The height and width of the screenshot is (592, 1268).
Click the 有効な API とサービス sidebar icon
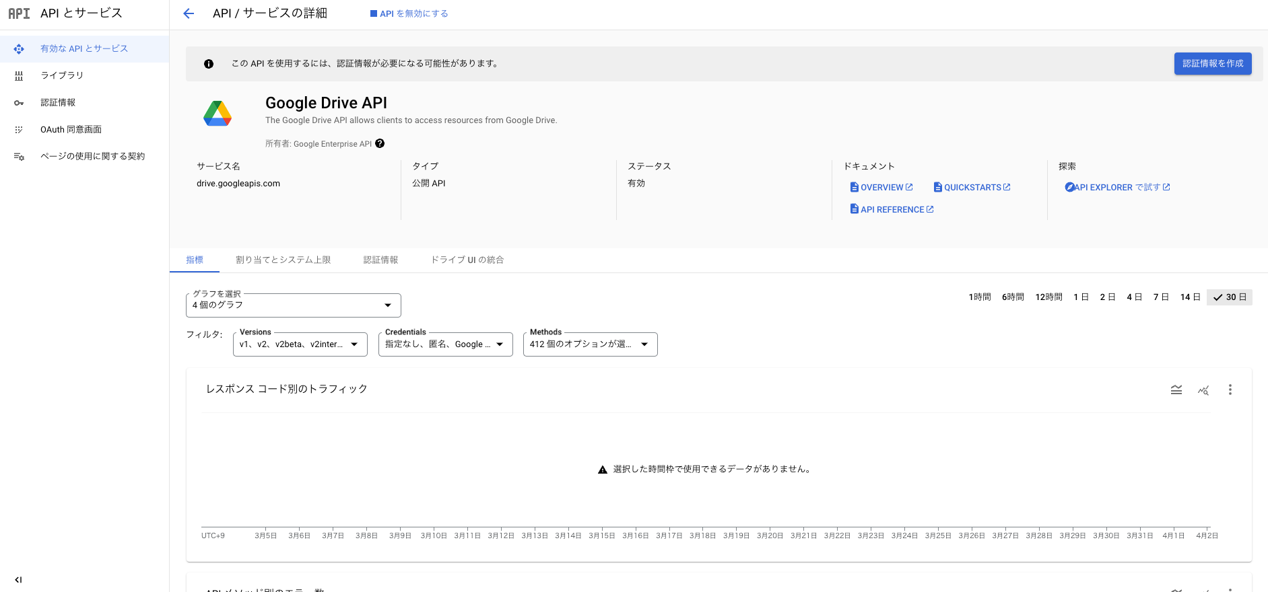tap(19, 49)
